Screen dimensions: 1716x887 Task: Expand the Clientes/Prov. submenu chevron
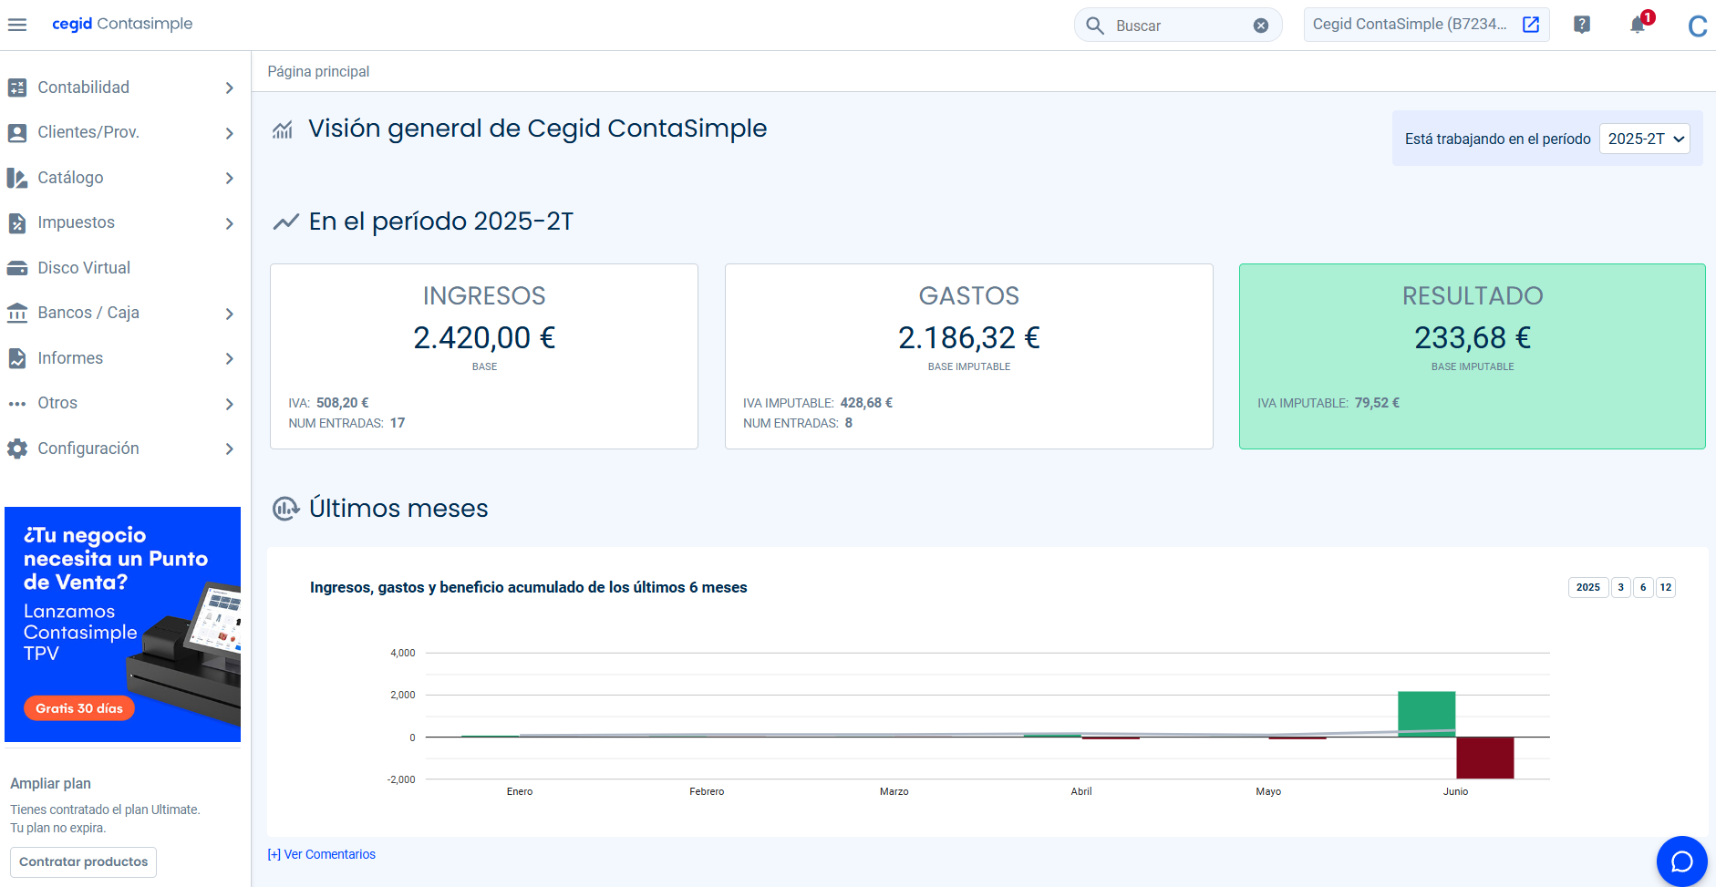(x=229, y=133)
